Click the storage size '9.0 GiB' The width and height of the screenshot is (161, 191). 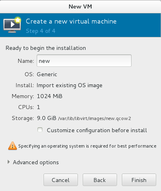pyautogui.click(x=46, y=118)
